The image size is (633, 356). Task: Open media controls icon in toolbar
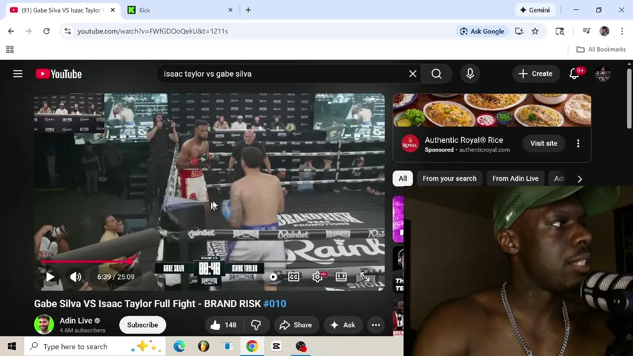[x=587, y=31]
